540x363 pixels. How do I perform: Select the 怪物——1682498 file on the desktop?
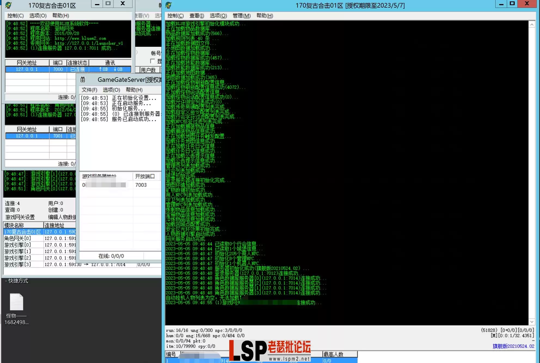[x=16, y=309]
